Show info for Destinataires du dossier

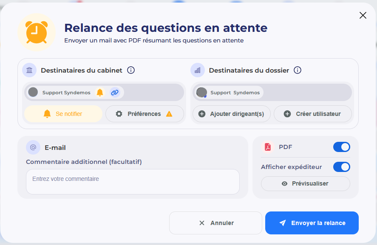(x=298, y=70)
